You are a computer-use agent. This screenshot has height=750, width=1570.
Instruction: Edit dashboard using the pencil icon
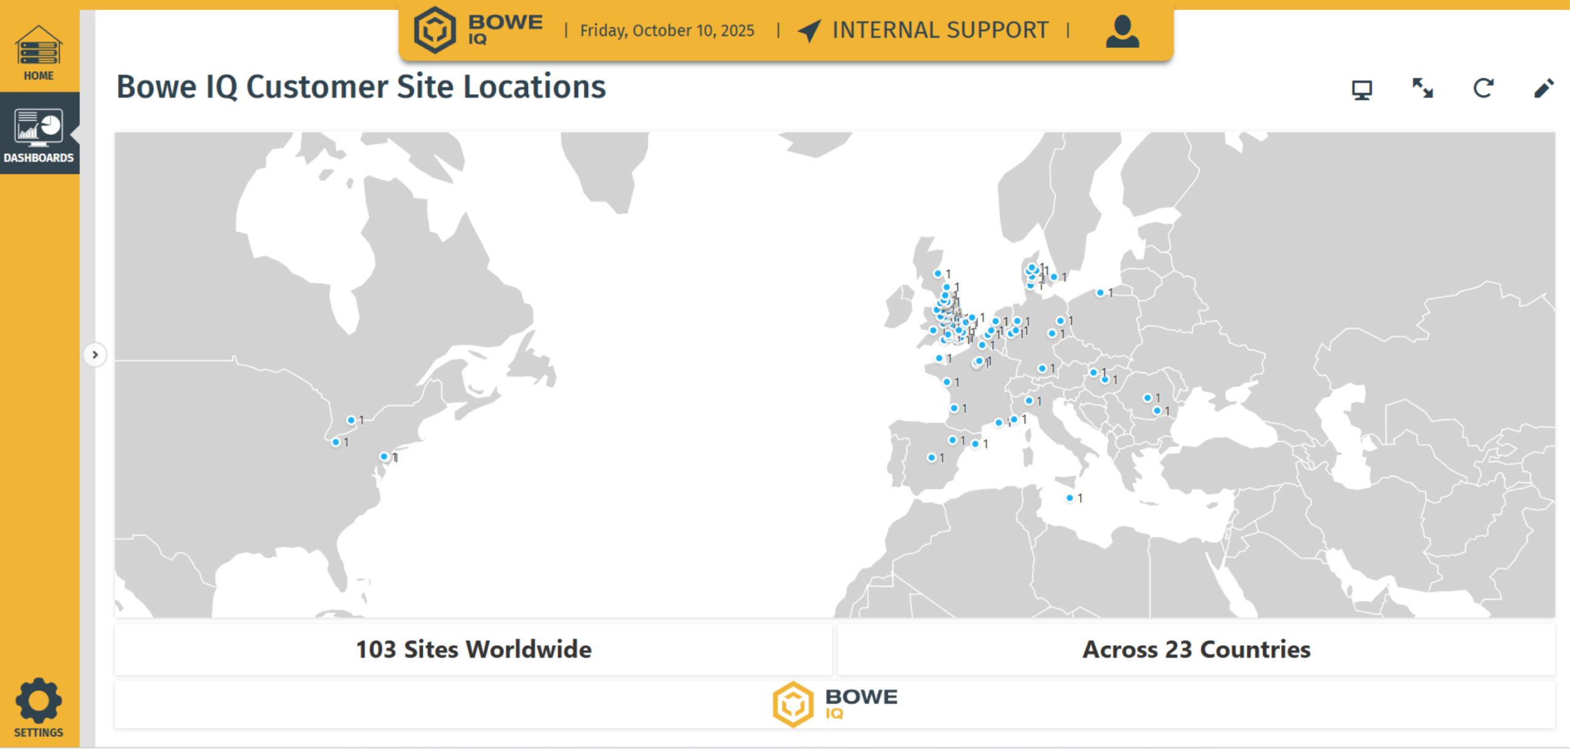tap(1543, 88)
